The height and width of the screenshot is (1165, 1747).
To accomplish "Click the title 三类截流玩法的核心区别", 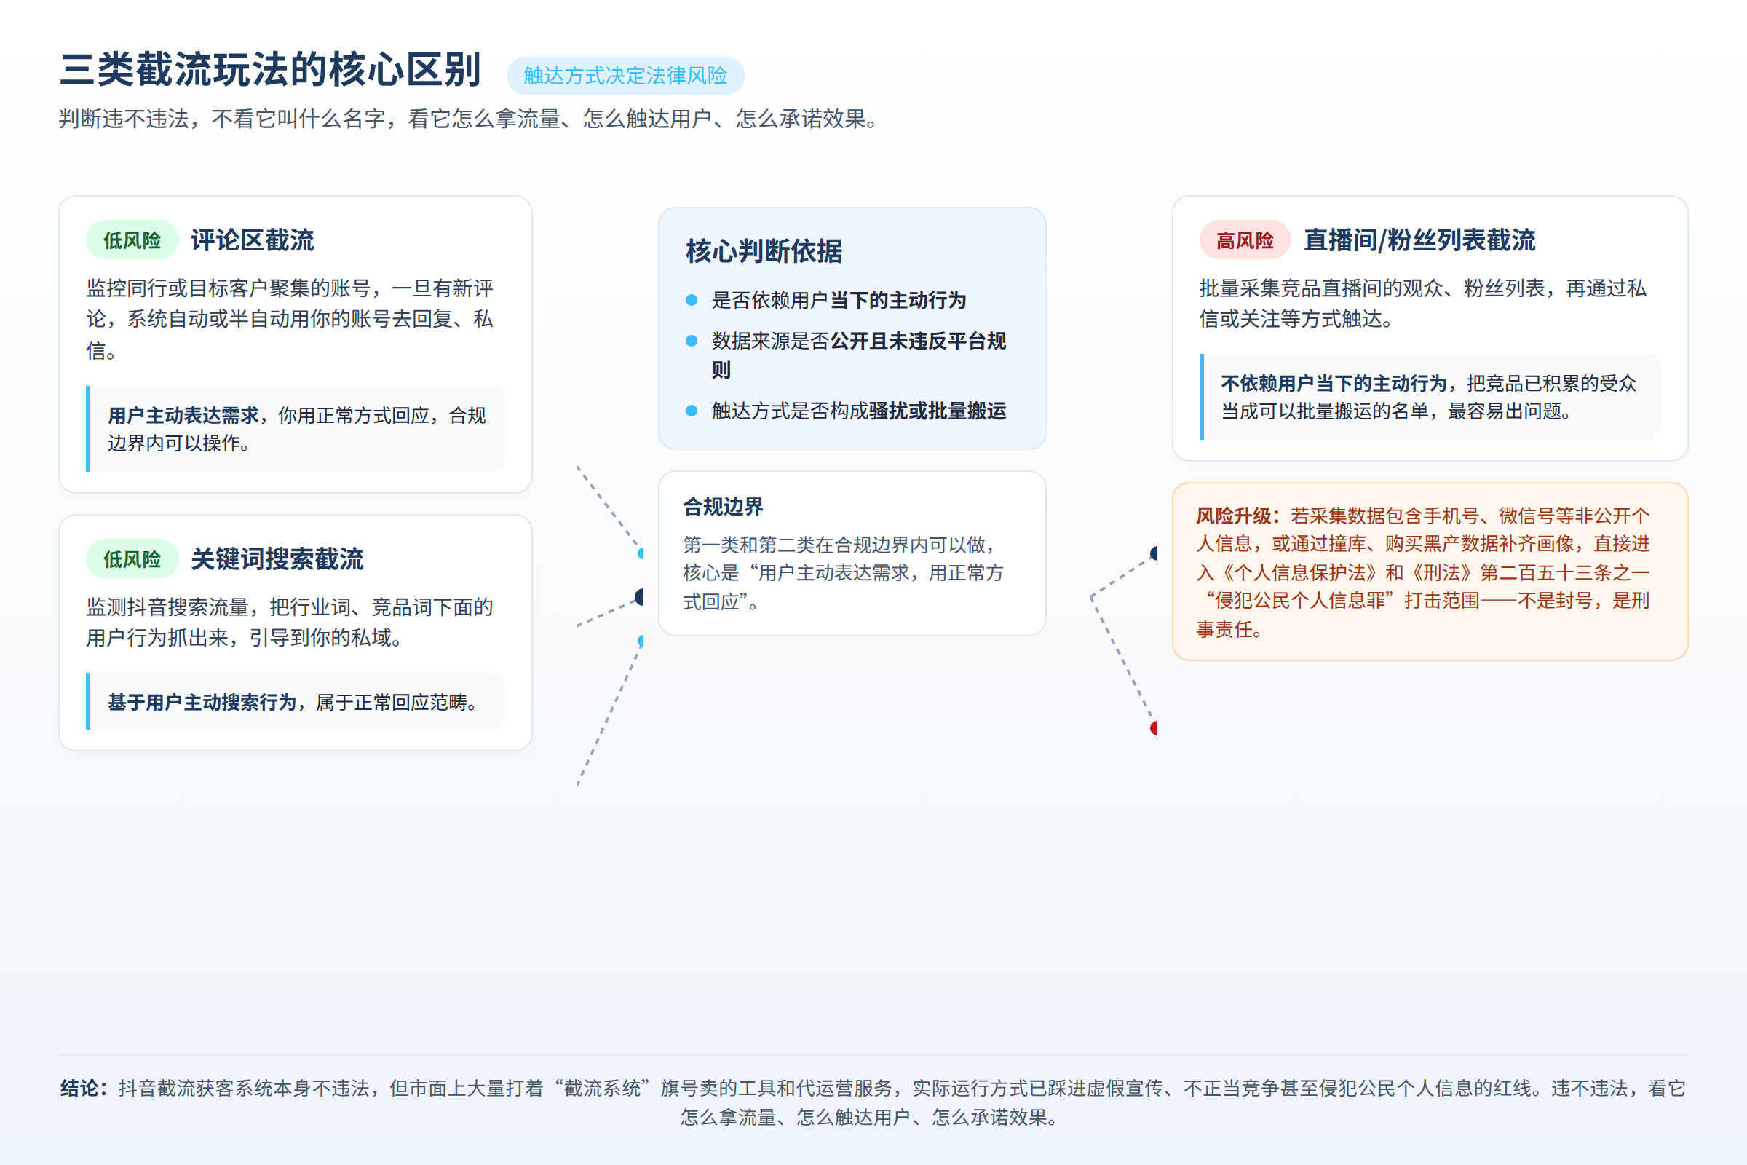I will (270, 70).
